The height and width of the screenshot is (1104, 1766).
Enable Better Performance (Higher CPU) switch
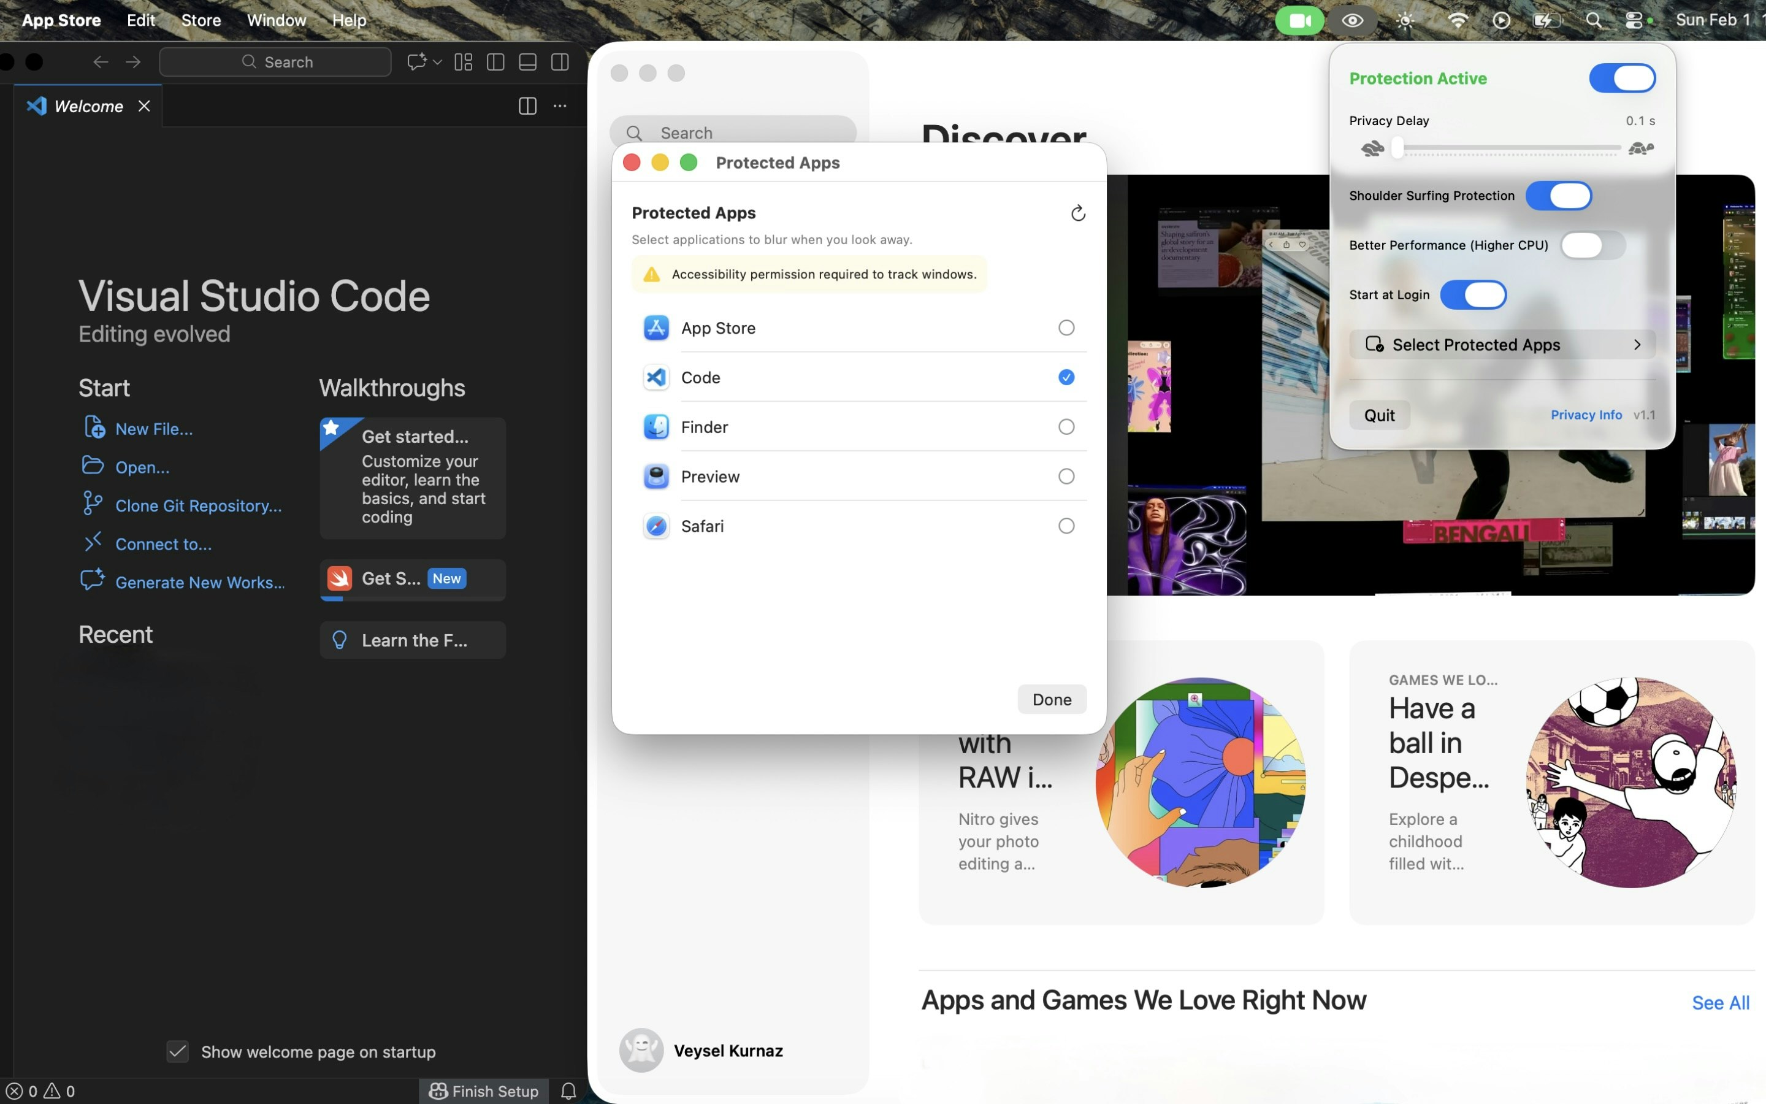tap(1592, 245)
